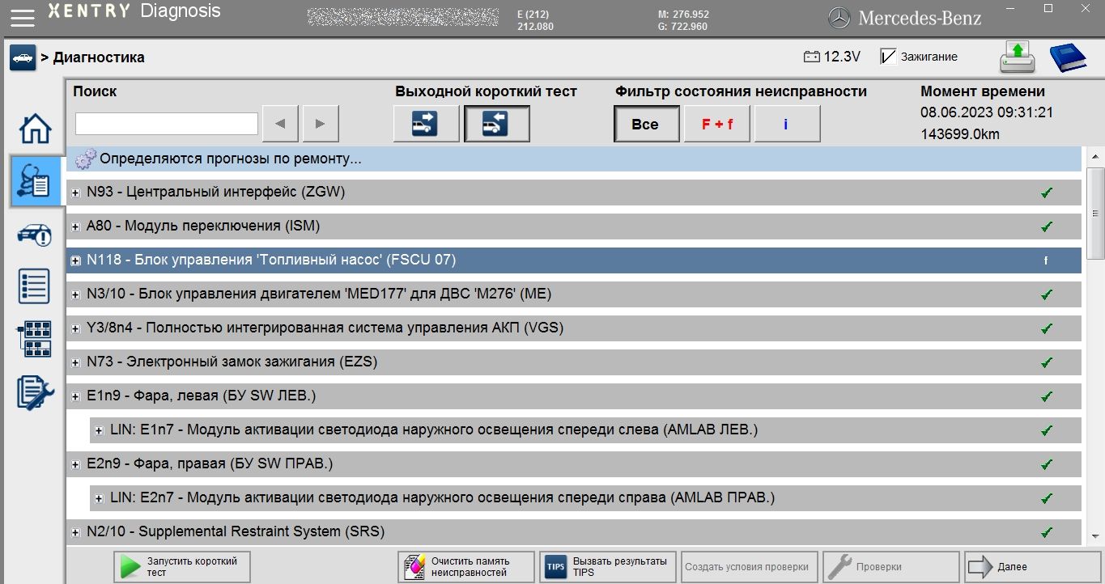
Task: Expand the N73 Электронный замок зажигания node
Action: [76, 362]
